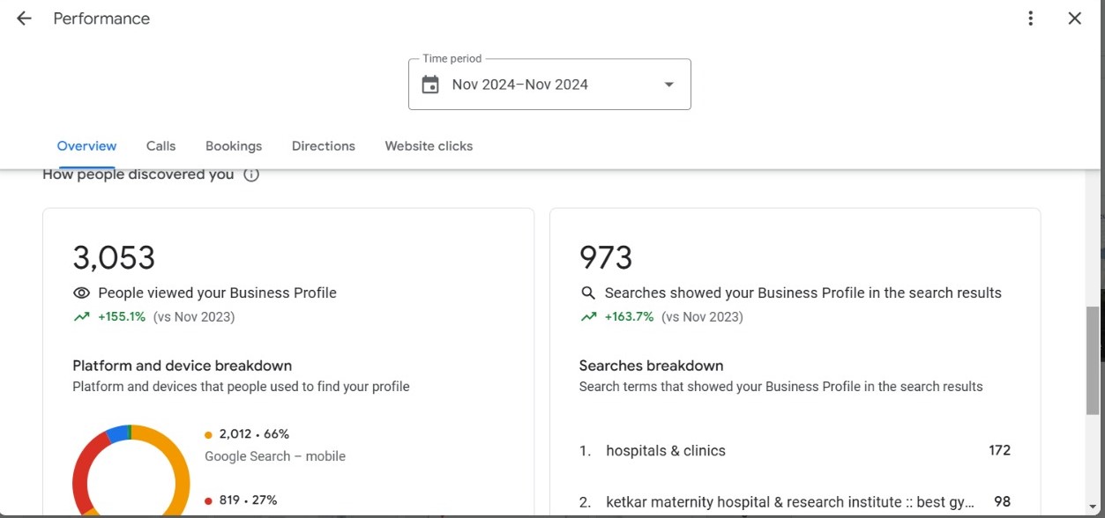
Task: Click the platform breakdown donut chart
Action: (131, 471)
